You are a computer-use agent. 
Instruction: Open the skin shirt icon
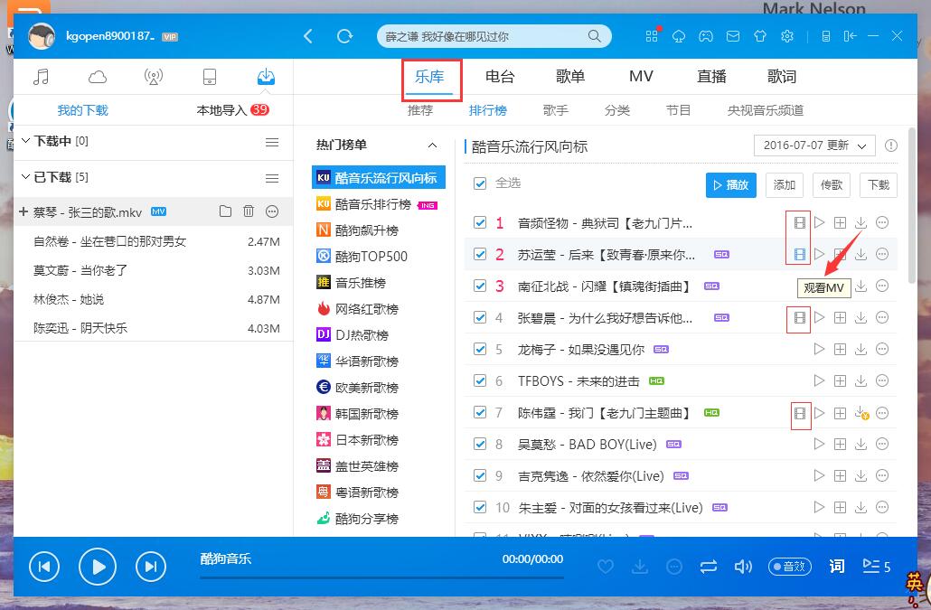[x=760, y=36]
